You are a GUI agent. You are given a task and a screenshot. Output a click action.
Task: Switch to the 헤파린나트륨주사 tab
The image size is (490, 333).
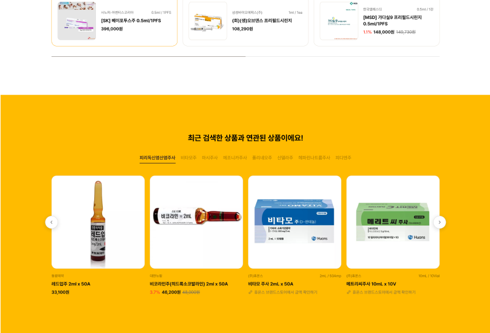314,158
